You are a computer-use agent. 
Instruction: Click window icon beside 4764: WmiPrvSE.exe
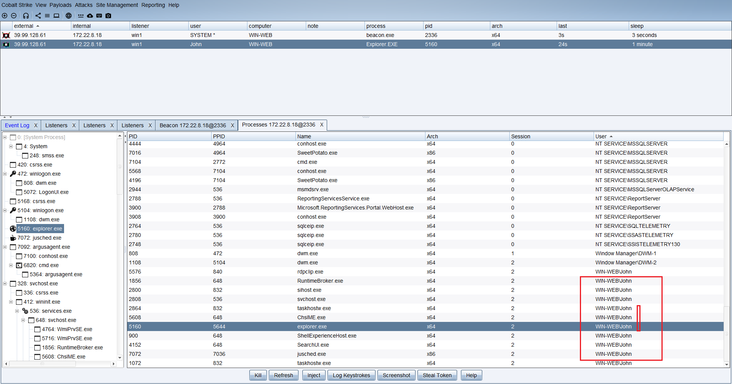coord(37,329)
